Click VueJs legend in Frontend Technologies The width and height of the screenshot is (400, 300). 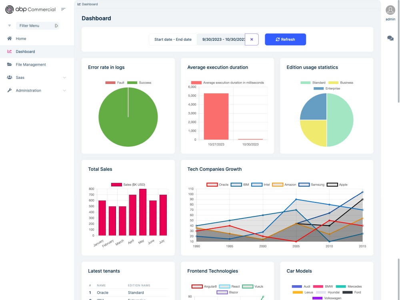click(x=252, y=286)
